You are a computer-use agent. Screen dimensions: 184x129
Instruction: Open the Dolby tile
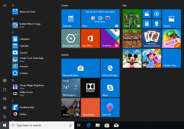(90, 88)
